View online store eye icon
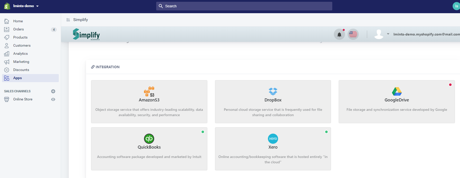Screen dimensions: 460x178 (x=53, y=99)
